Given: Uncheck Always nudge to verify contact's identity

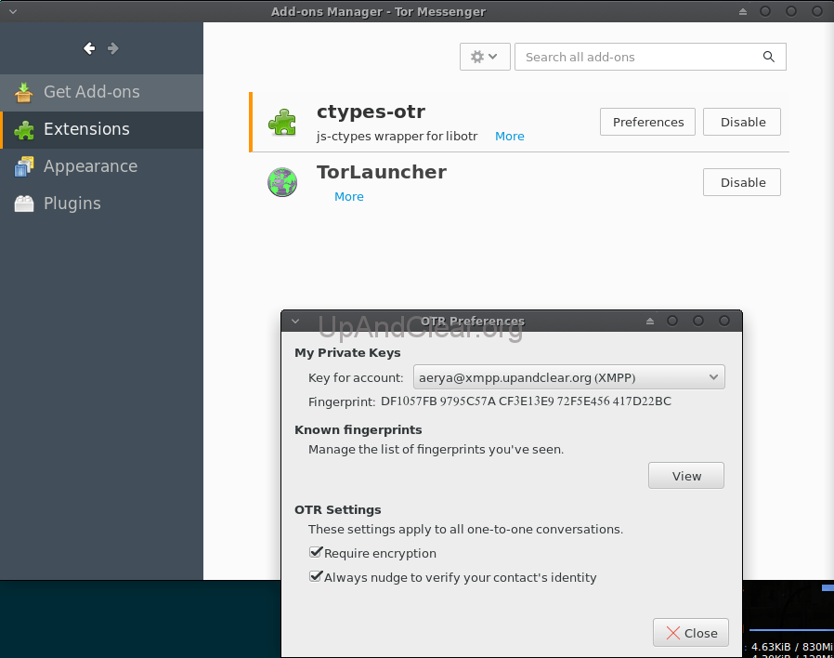Looking at the screenshot, I should (316, 576).
